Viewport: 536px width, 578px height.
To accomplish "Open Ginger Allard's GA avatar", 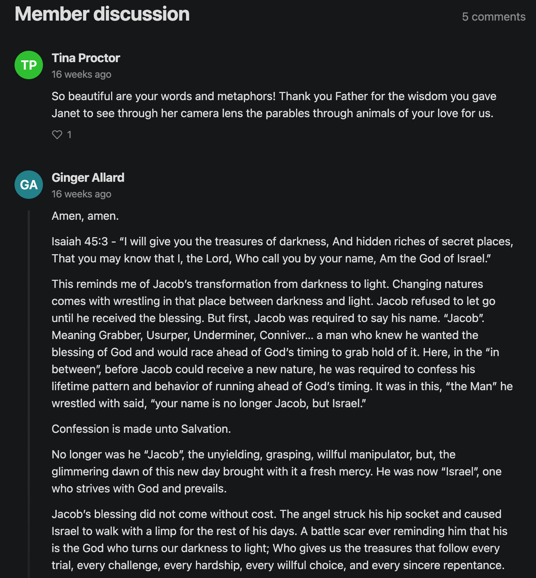I will pos(29,185).
